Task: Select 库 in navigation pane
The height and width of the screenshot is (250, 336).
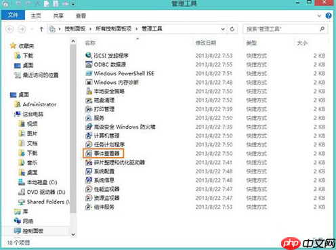Action: (x=25, y=211)
